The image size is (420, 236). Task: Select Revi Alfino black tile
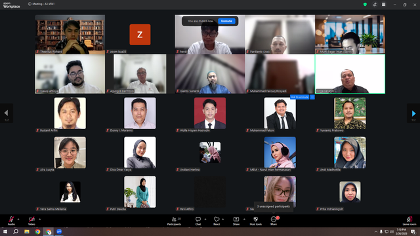click(210, 192)
